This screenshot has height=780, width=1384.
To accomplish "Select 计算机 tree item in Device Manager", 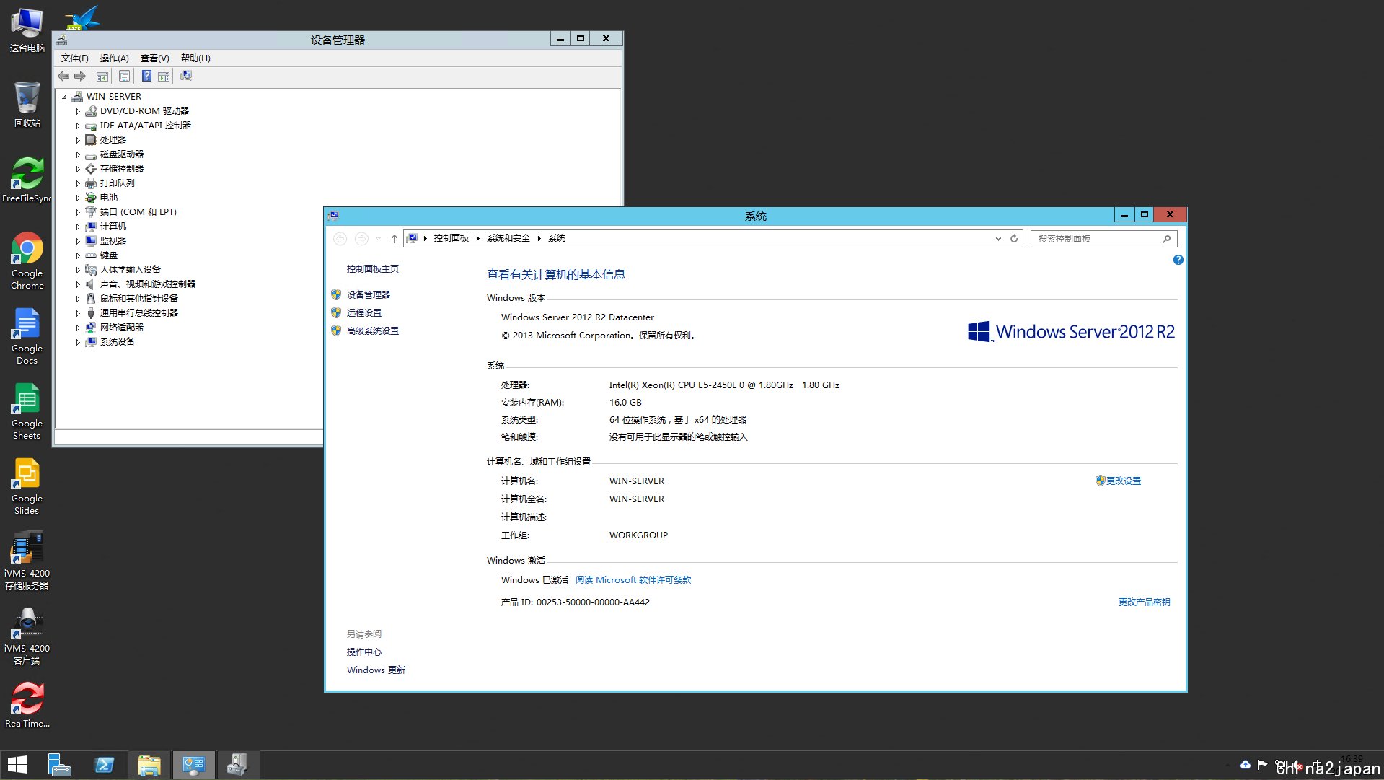I will pos(113,227).
